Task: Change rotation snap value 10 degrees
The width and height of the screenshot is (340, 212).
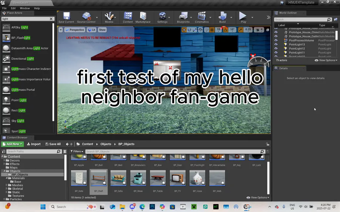Action: click(232, 30)
